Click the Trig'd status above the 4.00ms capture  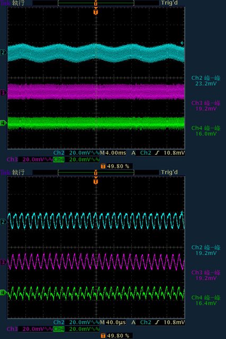pyautogui.click(x=169, y=3)
